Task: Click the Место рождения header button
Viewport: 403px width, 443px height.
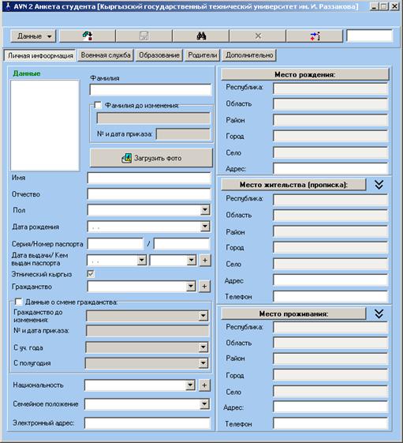Action: point(304,74)
